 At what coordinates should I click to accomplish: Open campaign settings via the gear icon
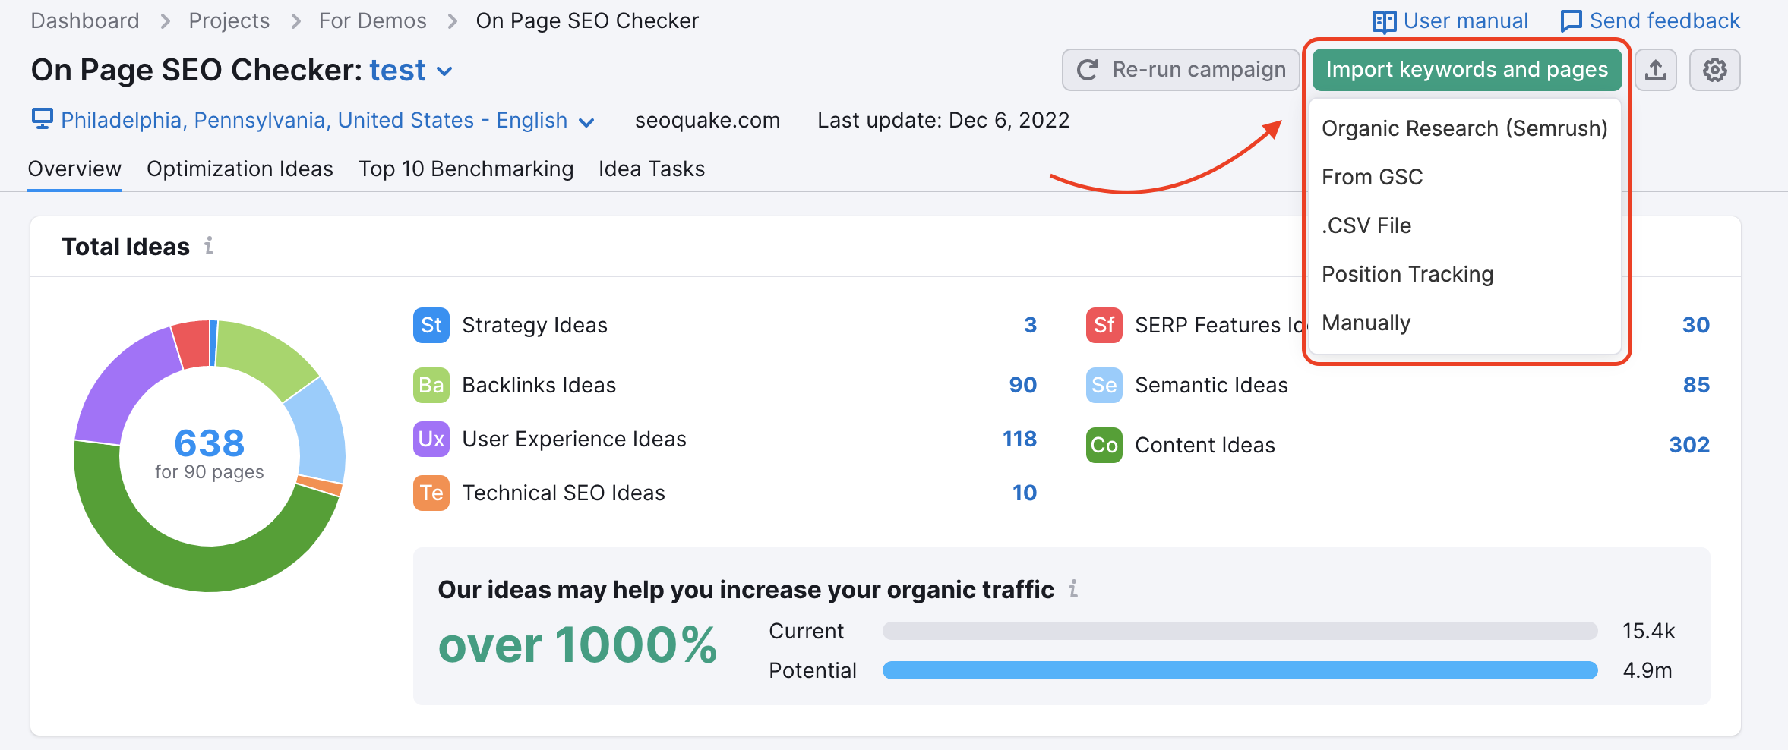pyautogui.click(x=1714, y=69)
